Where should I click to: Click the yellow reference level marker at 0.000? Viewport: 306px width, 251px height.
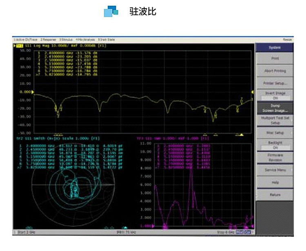coord(33,92)
